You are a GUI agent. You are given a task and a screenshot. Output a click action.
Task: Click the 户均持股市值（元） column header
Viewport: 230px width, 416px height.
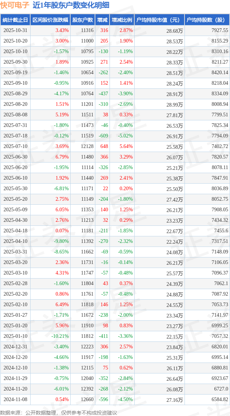(x=159, y=20)
